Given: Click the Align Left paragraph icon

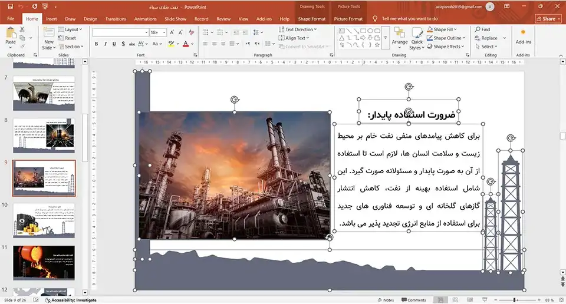Looking at the screenshot, I should coord(205,44).
